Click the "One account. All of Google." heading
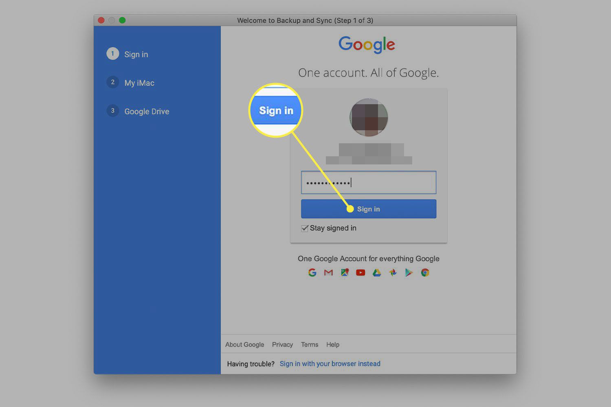 point(369,73)
